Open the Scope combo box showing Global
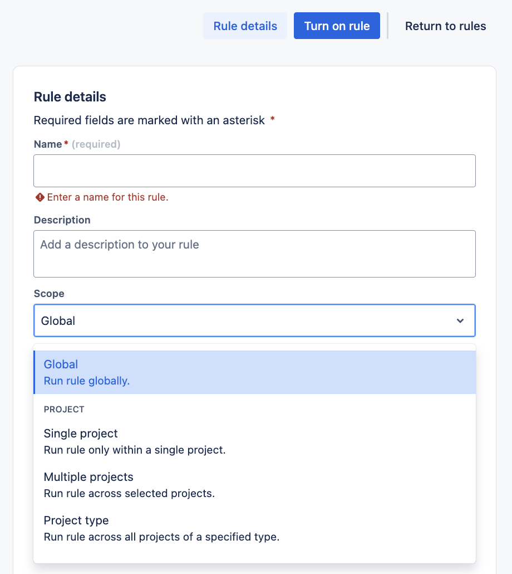Image resolution: width=512 pixels, height=574 pixels. (x=245, y=320)
